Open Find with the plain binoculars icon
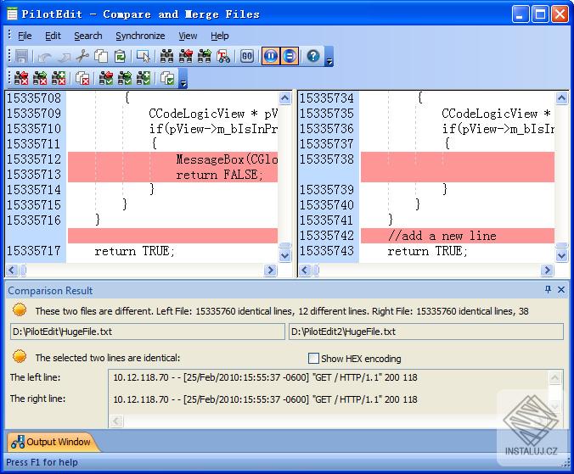Image resolution: width=574 pixels, height=474 pixels. coord(167,56)
